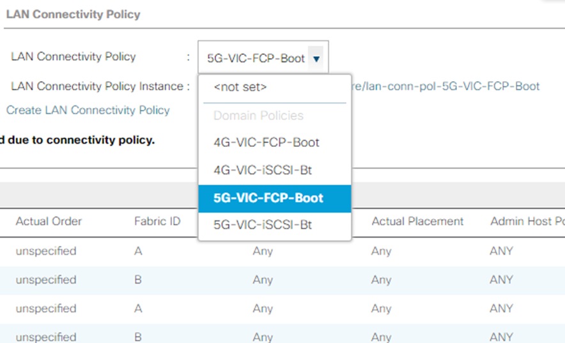The image size is (565, 343).
Task: Click the Actual Placement column header
Action: [417, 222]
